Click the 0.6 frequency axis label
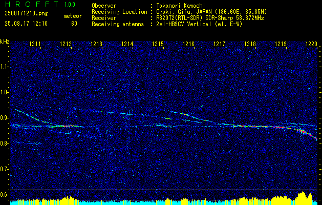Viewport: 322px width, 205px height. tap(5, 195)
